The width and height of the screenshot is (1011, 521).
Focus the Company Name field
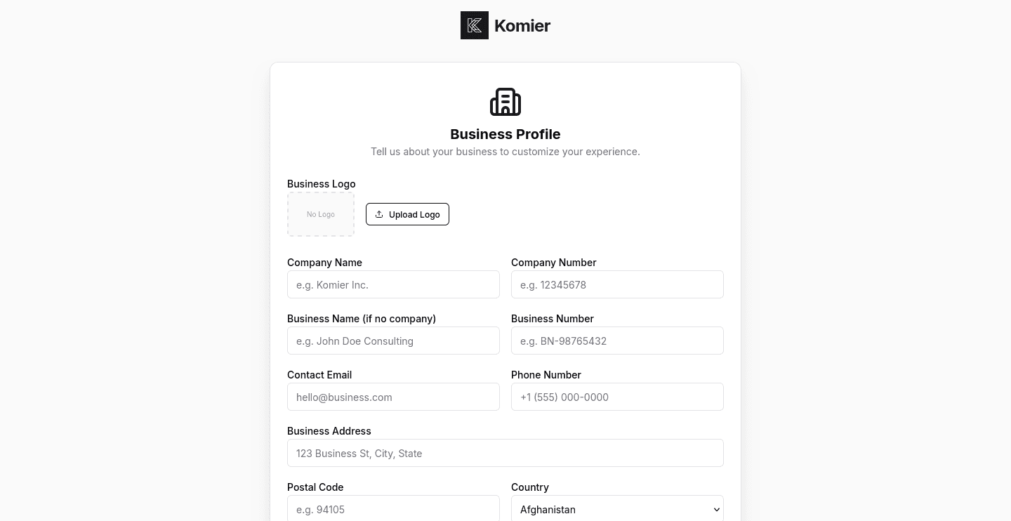pyautogui.click(x=393, y=284)
